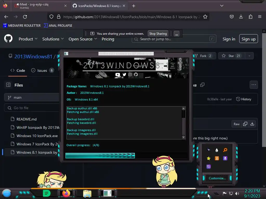266x199 pixels.
Task: Switch to the IconPacks GitHub tab
Action: pos(99,6)
